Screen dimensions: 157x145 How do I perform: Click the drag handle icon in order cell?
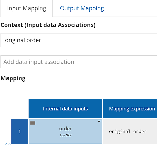pos(33,123)
